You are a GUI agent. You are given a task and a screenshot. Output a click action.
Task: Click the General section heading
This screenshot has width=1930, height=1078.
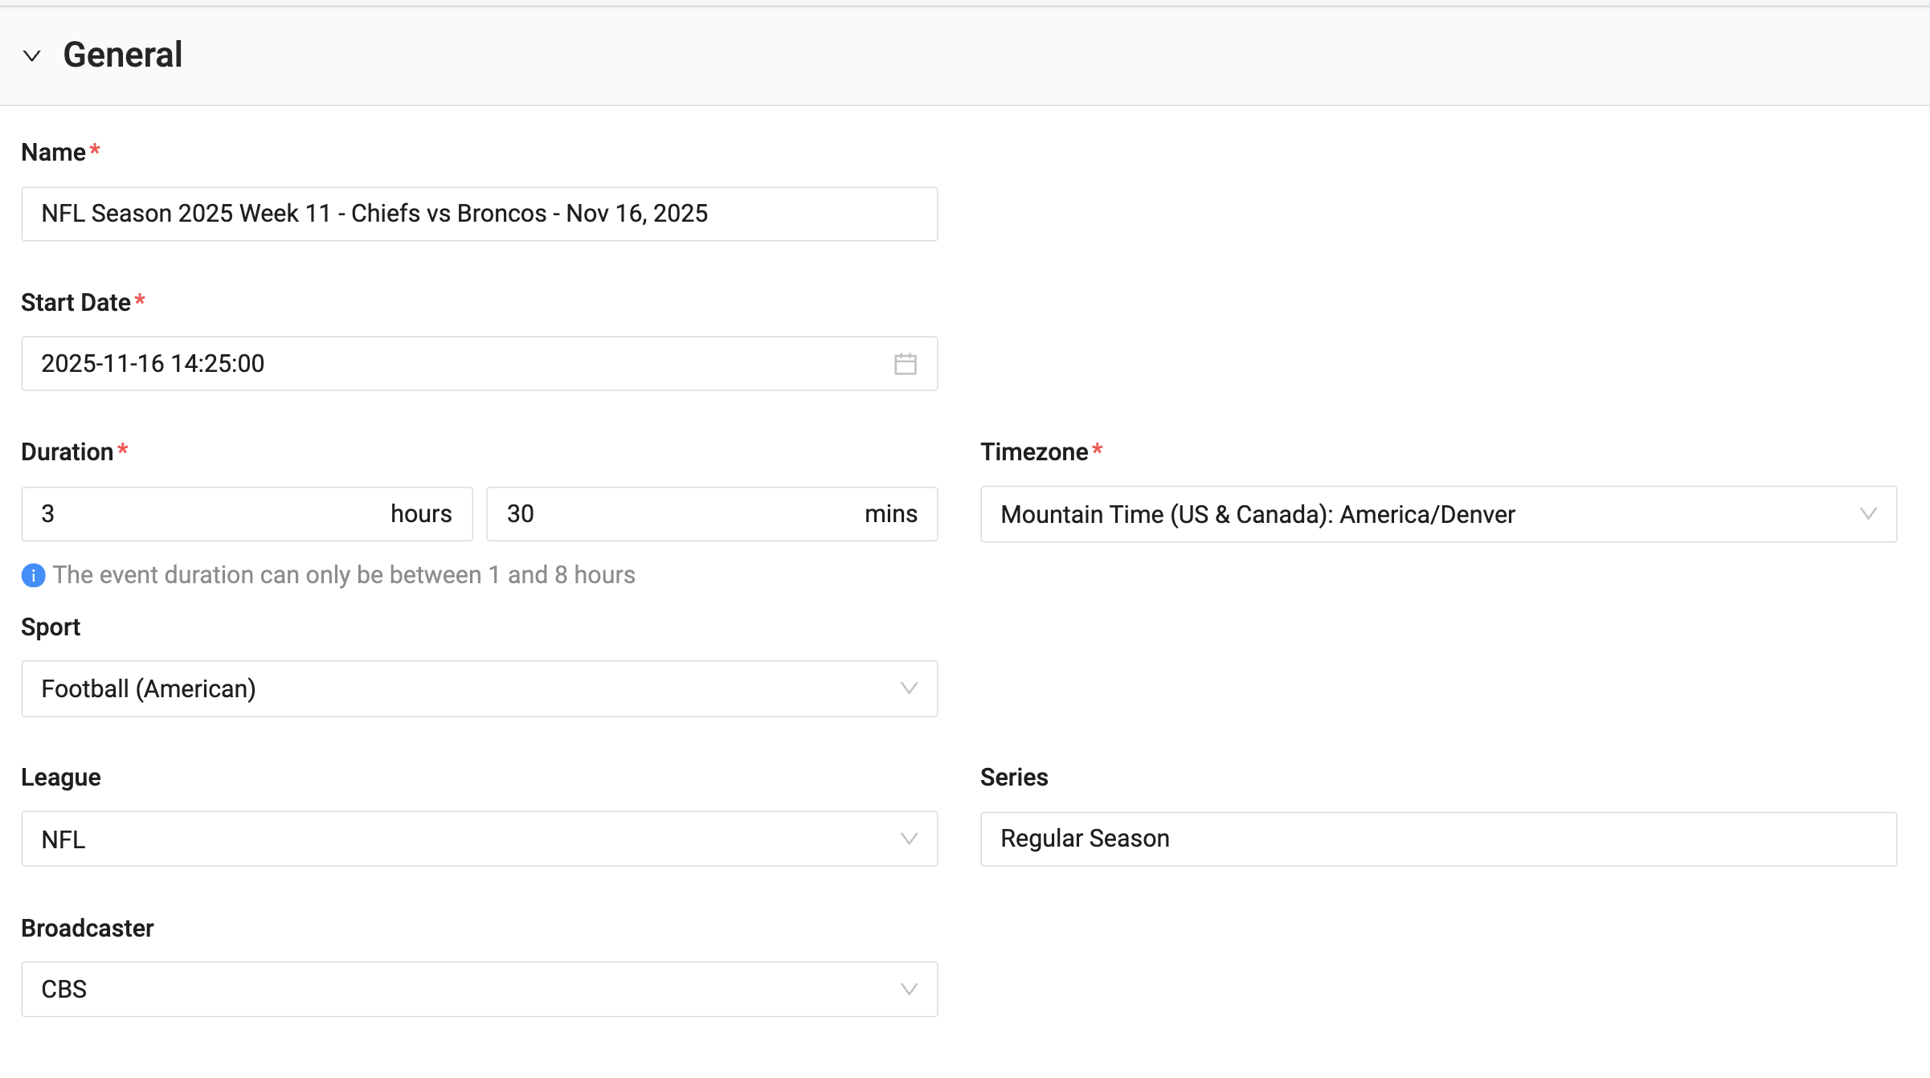123,55
